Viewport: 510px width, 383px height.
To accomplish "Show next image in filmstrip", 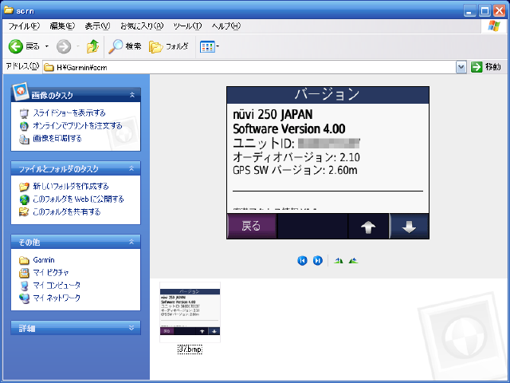I will click(318, 261).
